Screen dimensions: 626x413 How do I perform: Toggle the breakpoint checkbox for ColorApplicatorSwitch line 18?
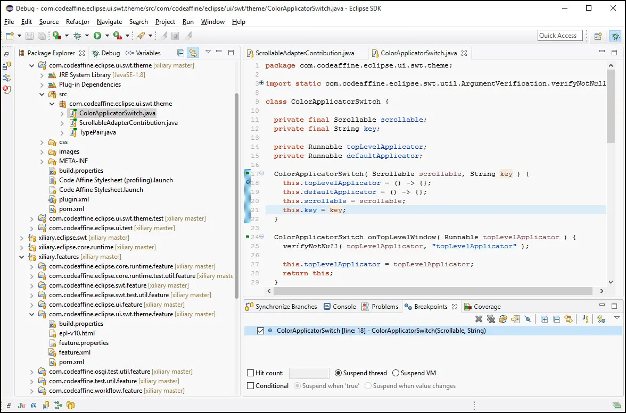260,330
